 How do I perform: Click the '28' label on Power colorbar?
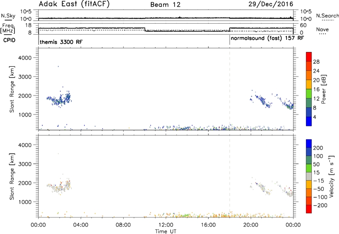click(316, 62)
